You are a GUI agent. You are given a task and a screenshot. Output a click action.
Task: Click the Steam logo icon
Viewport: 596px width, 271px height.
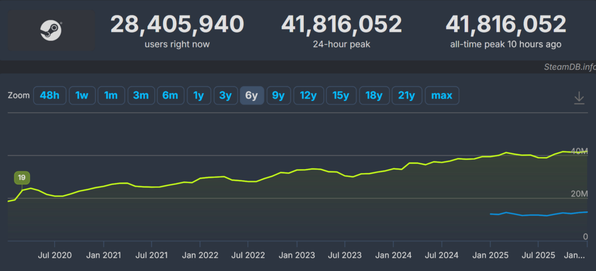51,30
